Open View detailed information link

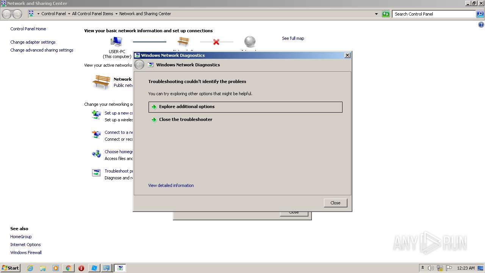tap(171, 185)
